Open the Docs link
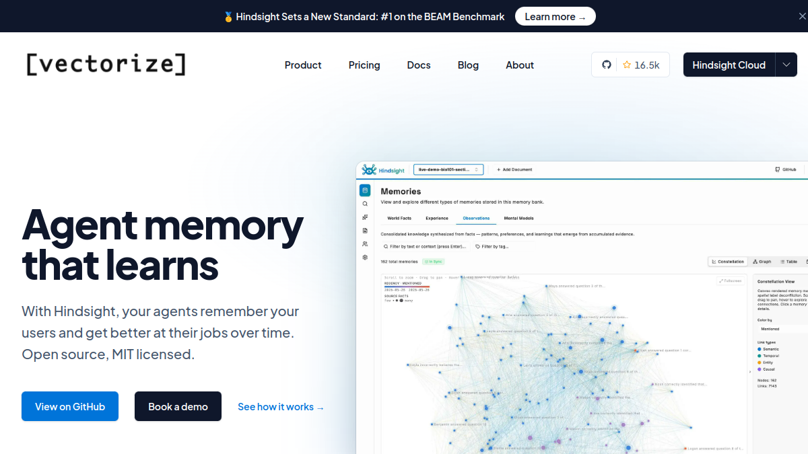This screenshot has width=808, height=454. click(419, 65)
